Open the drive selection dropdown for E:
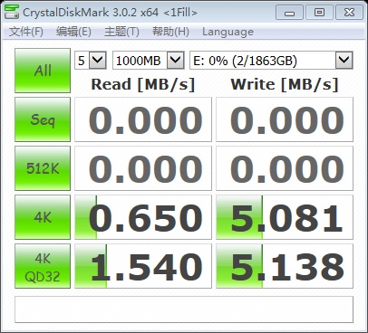 [271, 61]
